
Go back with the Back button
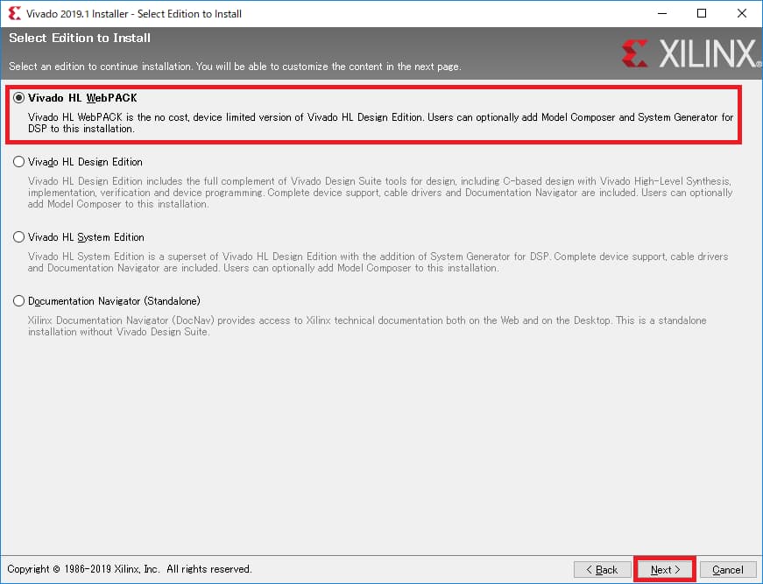click(602, 569)
